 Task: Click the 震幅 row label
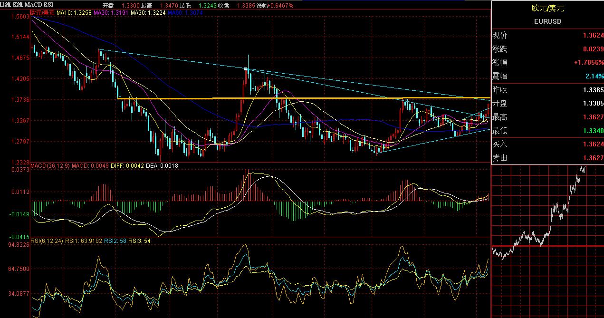pyautogui.click(x=499, y=76)
